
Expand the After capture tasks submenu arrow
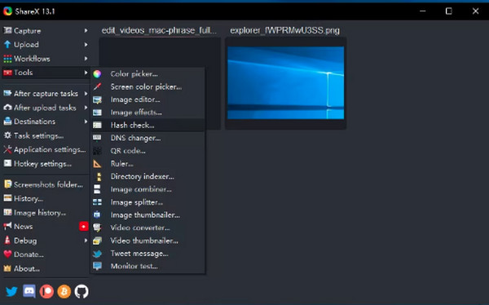coord(86,93)
